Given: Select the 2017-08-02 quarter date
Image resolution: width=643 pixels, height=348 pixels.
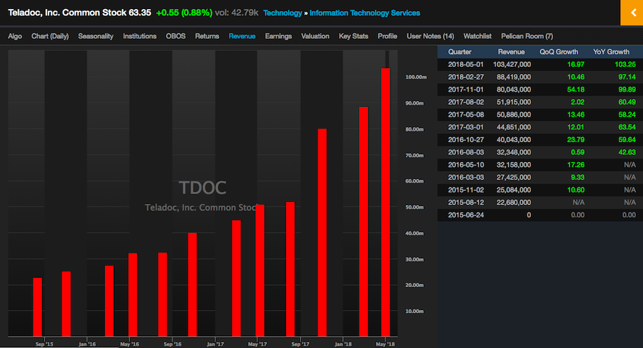Looking at the screenshot, I should [466, 102].
